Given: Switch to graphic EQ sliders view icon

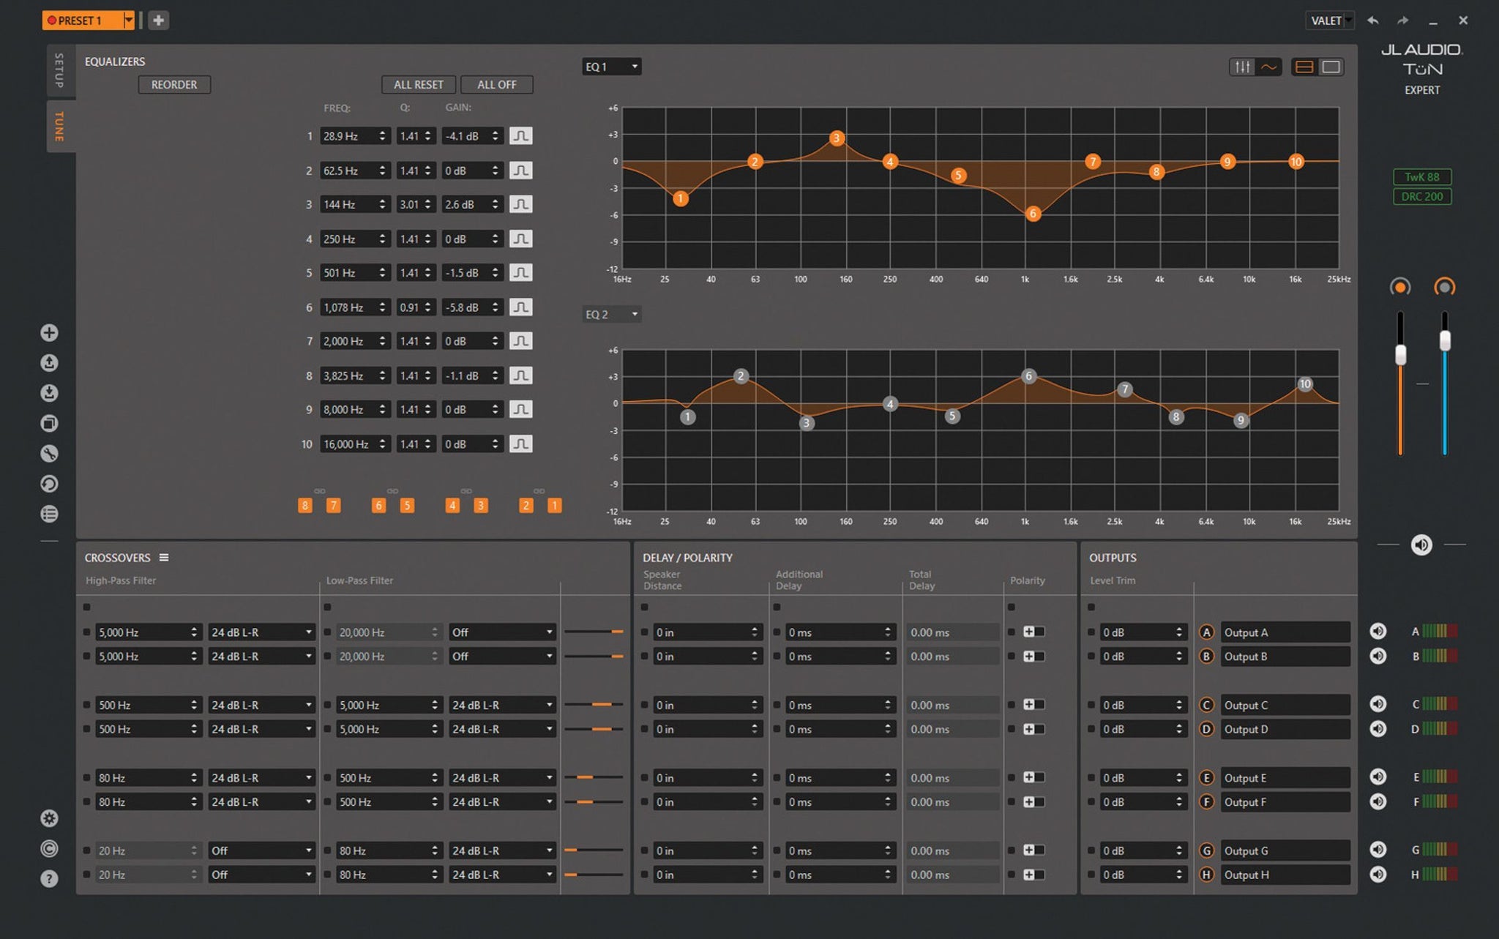Looking at the screenshot, I should (x=1242, y=67).
